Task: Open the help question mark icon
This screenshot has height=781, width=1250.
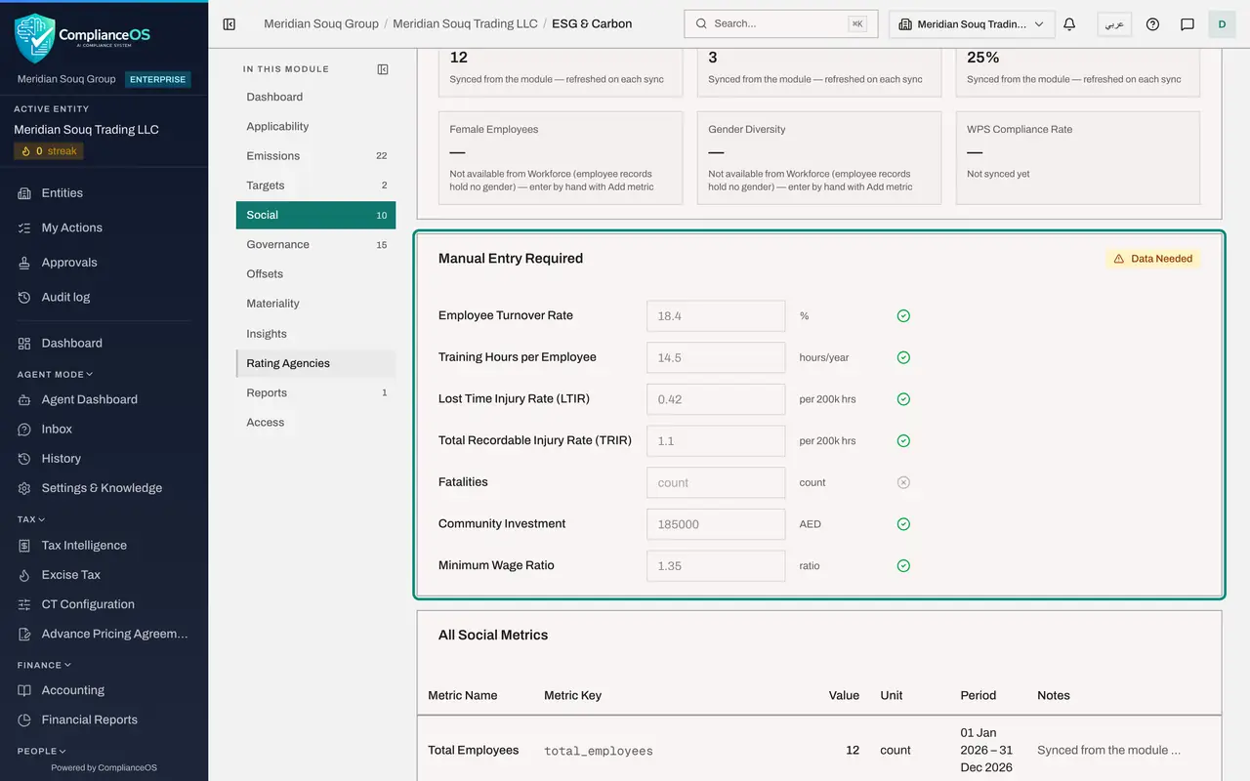Action: coord(1152,24)
